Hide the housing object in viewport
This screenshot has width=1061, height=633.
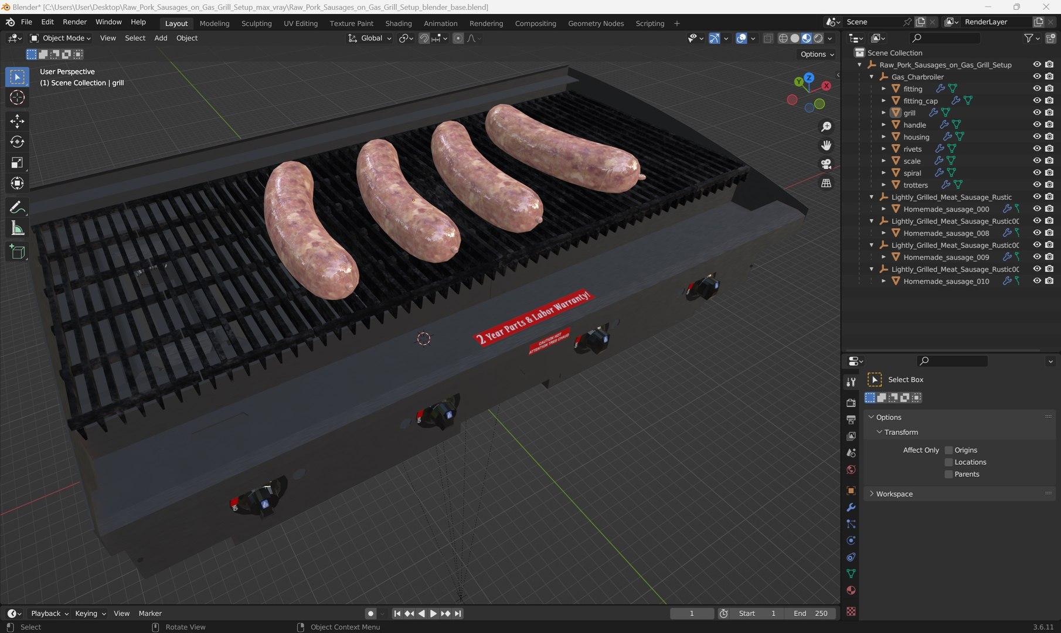[x=1037, y=137]
